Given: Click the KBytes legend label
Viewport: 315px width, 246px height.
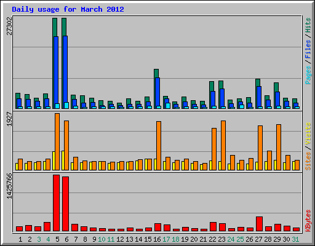Looking at the screenshot, I should (x=308, y=221).
